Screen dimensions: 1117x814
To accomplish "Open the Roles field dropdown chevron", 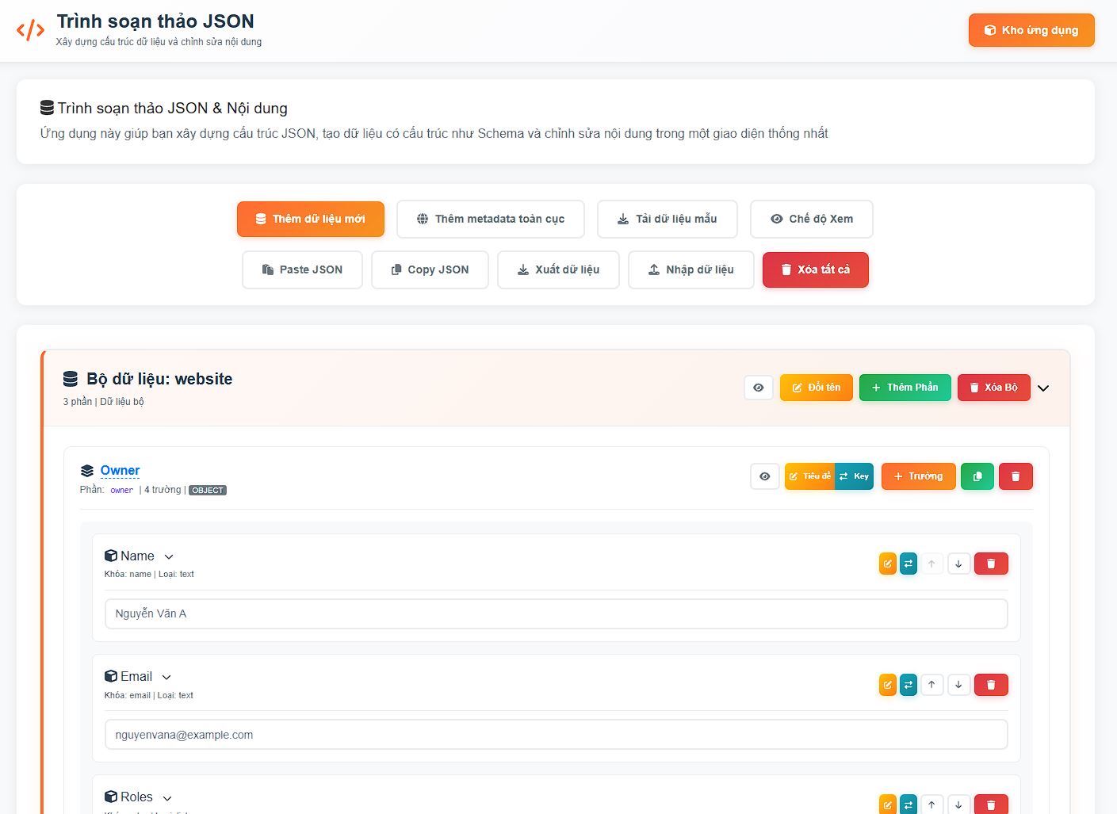I will point(166,797).
